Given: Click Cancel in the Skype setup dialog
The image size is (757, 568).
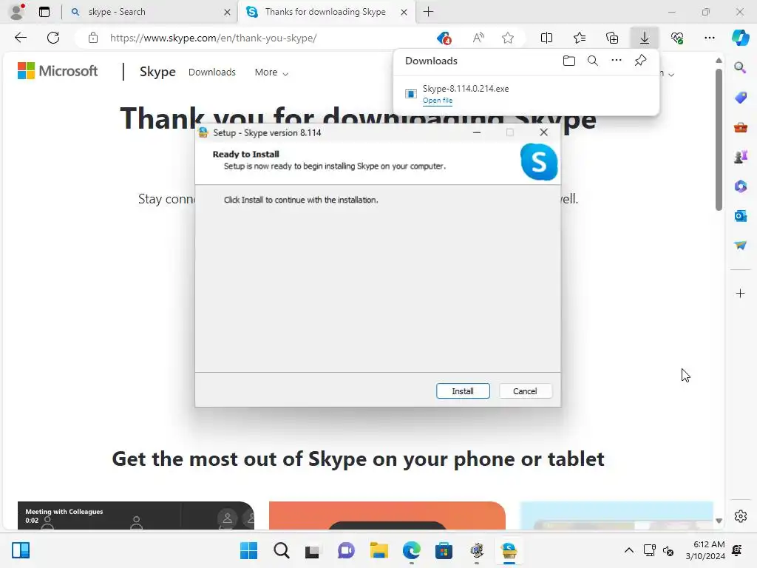Looking at the screenshot, I should 525,390.
